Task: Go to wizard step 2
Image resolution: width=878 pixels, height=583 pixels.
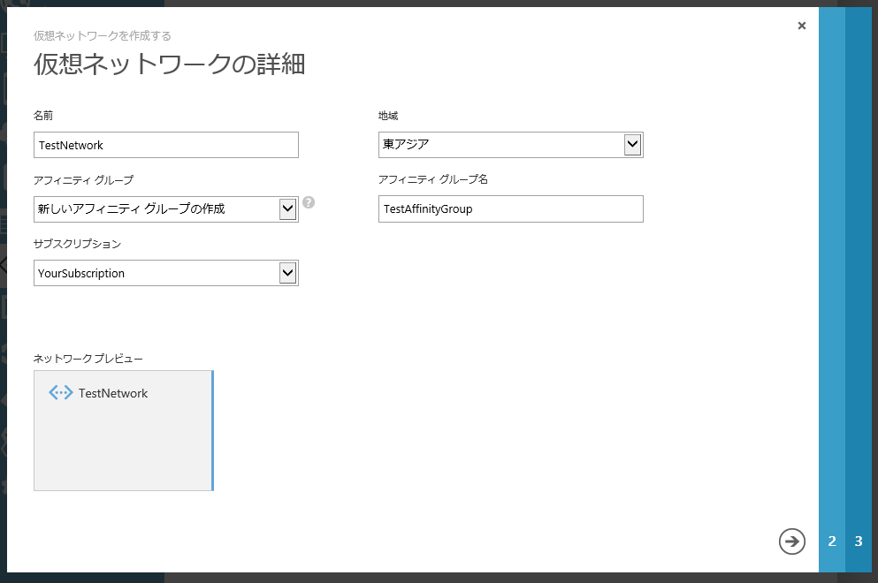Action: click(832, 541)
